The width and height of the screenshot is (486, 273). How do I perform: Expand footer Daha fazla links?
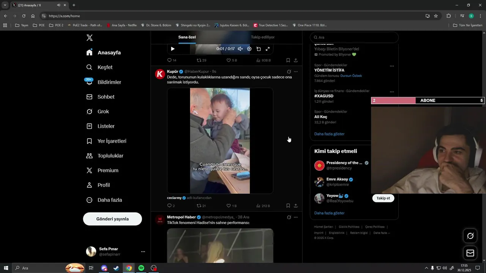pos(382,233)
